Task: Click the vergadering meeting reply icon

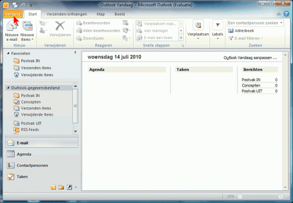Action: pos(126,23)
